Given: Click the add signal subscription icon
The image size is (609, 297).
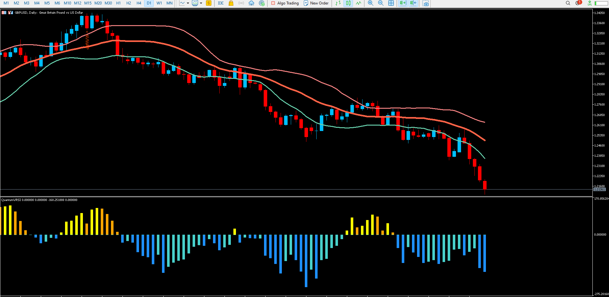Looking at the screenshot, I should (262, 3).
